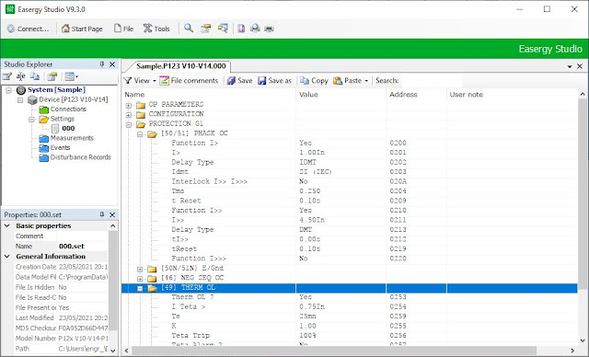The width and height of the screenshot is (589, 357).
Task: Click the copy documents icon in Studio Explorer toolbar
Action: (35, 76)
